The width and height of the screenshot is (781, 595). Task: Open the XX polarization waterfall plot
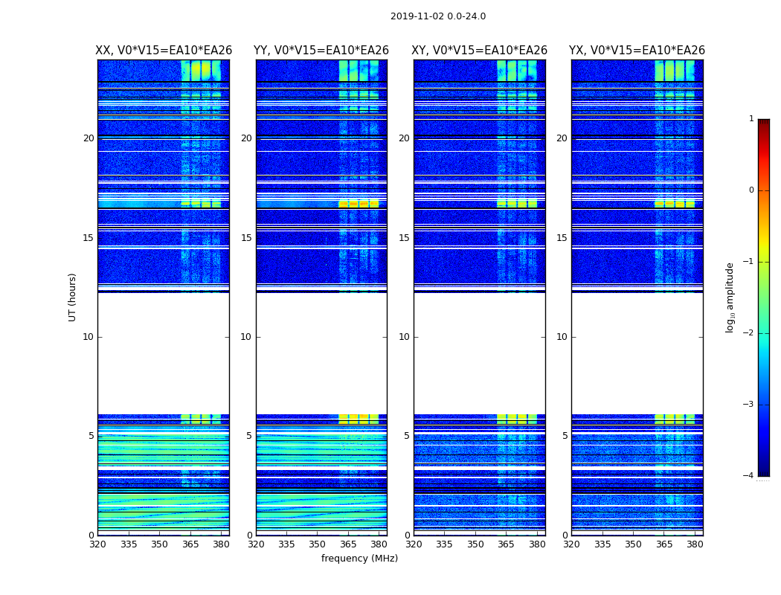(x=164, y=186)
